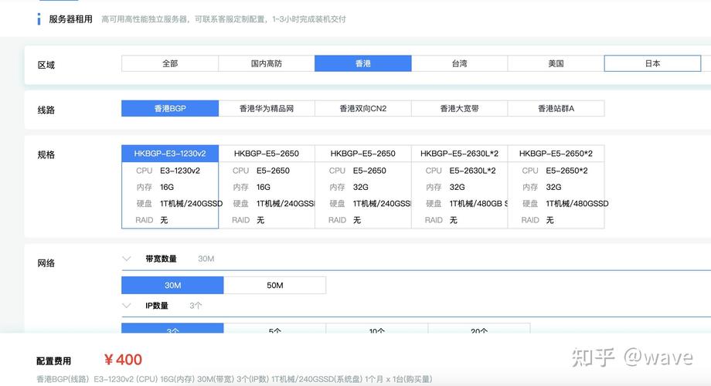The image size is (711, 386).
Task: Collapse the 带宽数量 section chevron
Action: pyautogui.click(x=127, y=259)
